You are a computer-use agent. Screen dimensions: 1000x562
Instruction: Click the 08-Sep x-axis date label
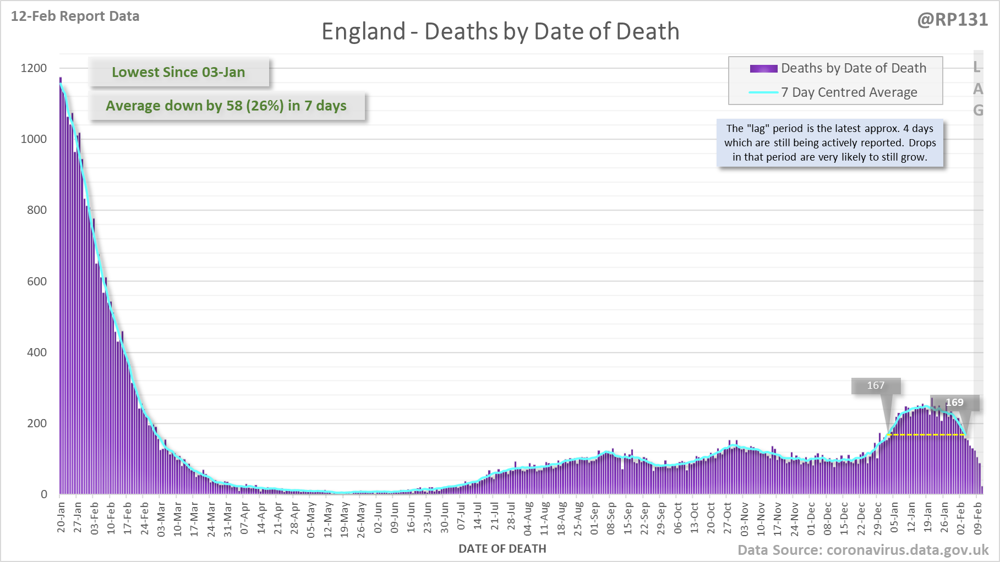click(611, 517)
